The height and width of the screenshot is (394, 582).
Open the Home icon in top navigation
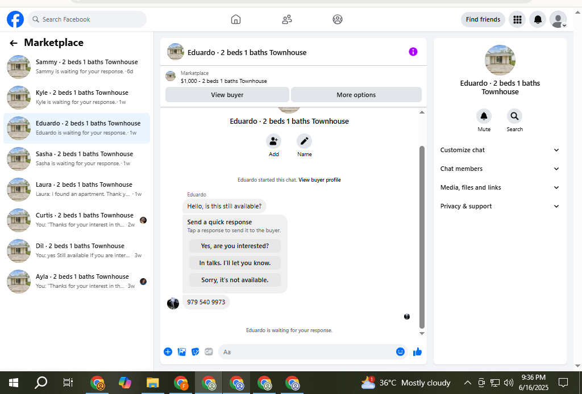pyautogui.click(x=236, y=19)
